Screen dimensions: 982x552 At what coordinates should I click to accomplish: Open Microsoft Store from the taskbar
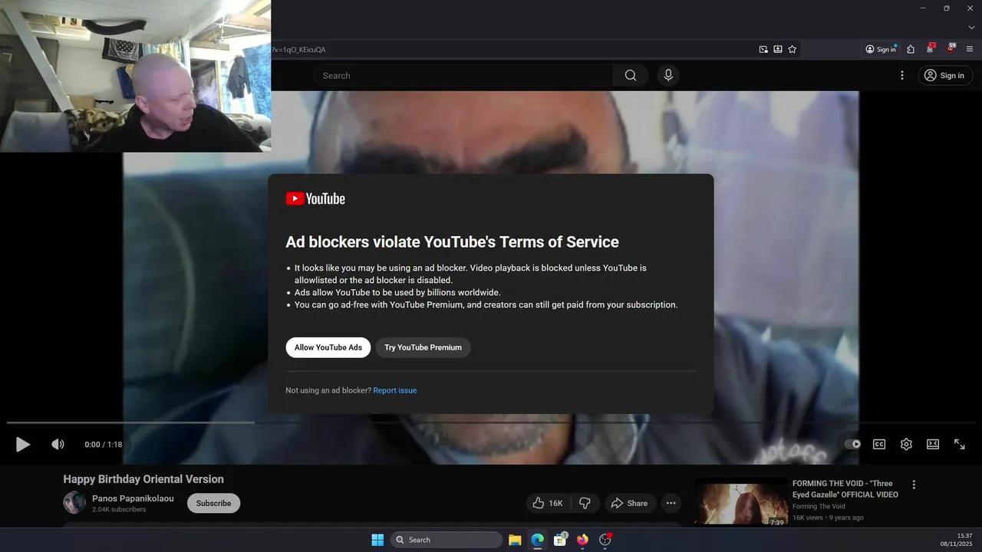(x=560, y=540)
